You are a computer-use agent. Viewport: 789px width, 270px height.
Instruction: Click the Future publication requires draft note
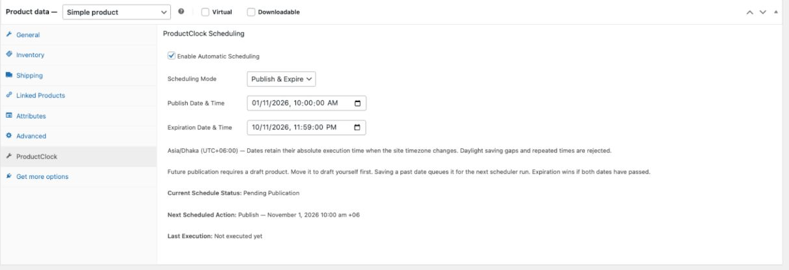[x=409, y=172]
